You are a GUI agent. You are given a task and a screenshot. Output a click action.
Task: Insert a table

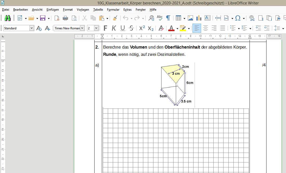[x=178, y=18]
